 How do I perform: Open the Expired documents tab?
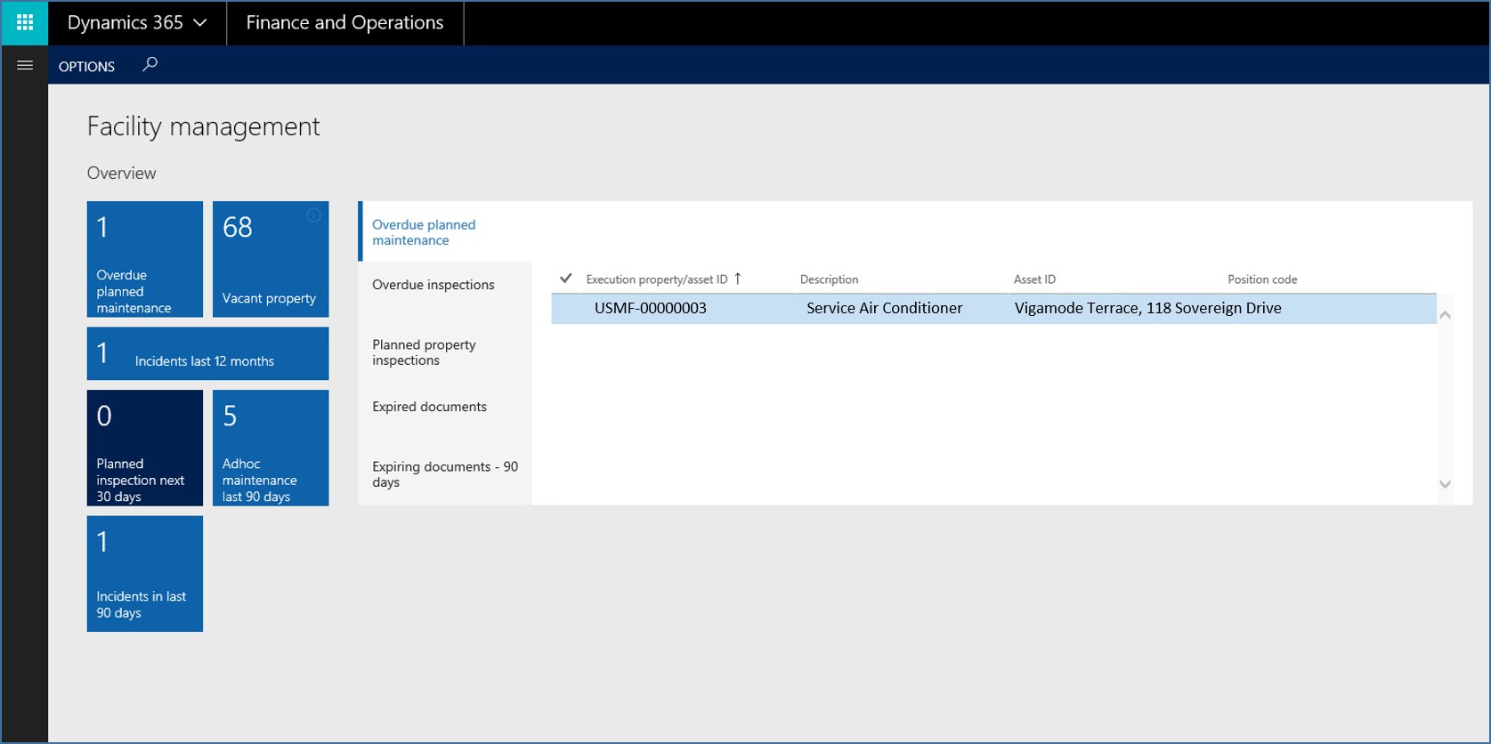429,407
